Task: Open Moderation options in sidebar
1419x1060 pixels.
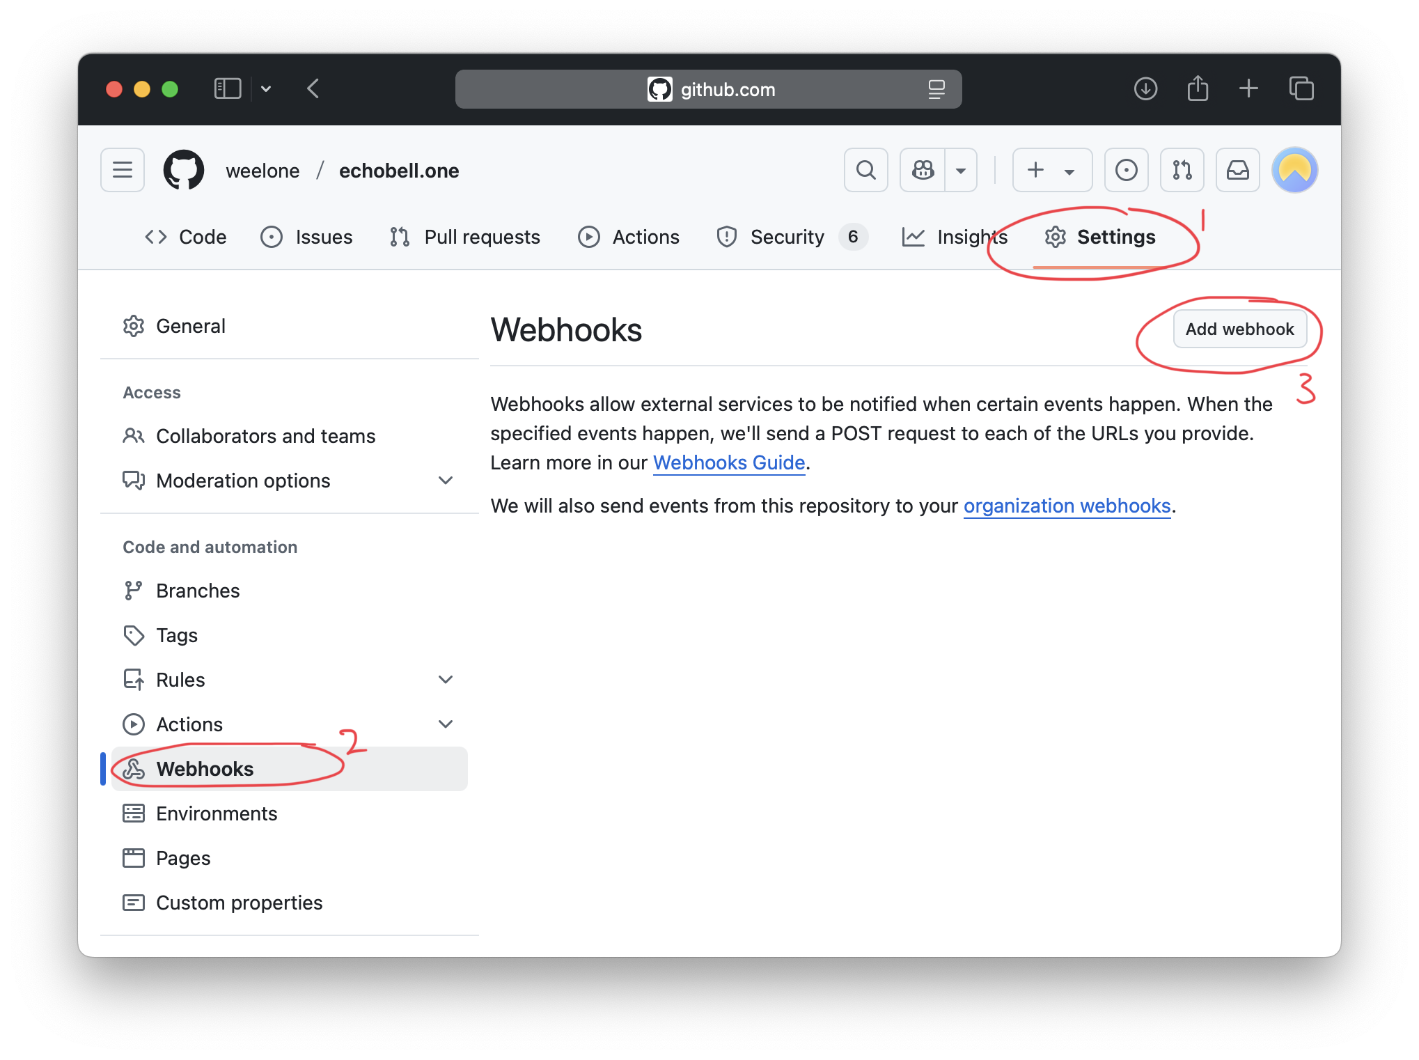Action: (x=290, y=481)
